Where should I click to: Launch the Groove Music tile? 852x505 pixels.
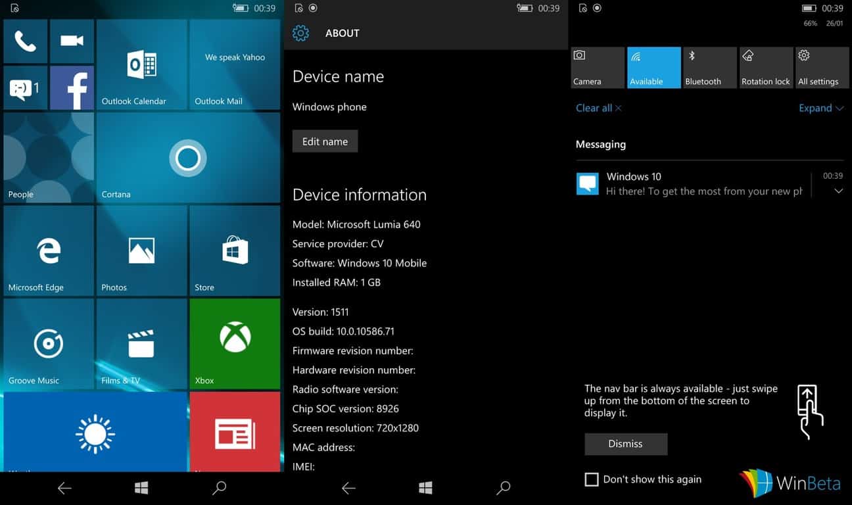click(x=49, y=343)
